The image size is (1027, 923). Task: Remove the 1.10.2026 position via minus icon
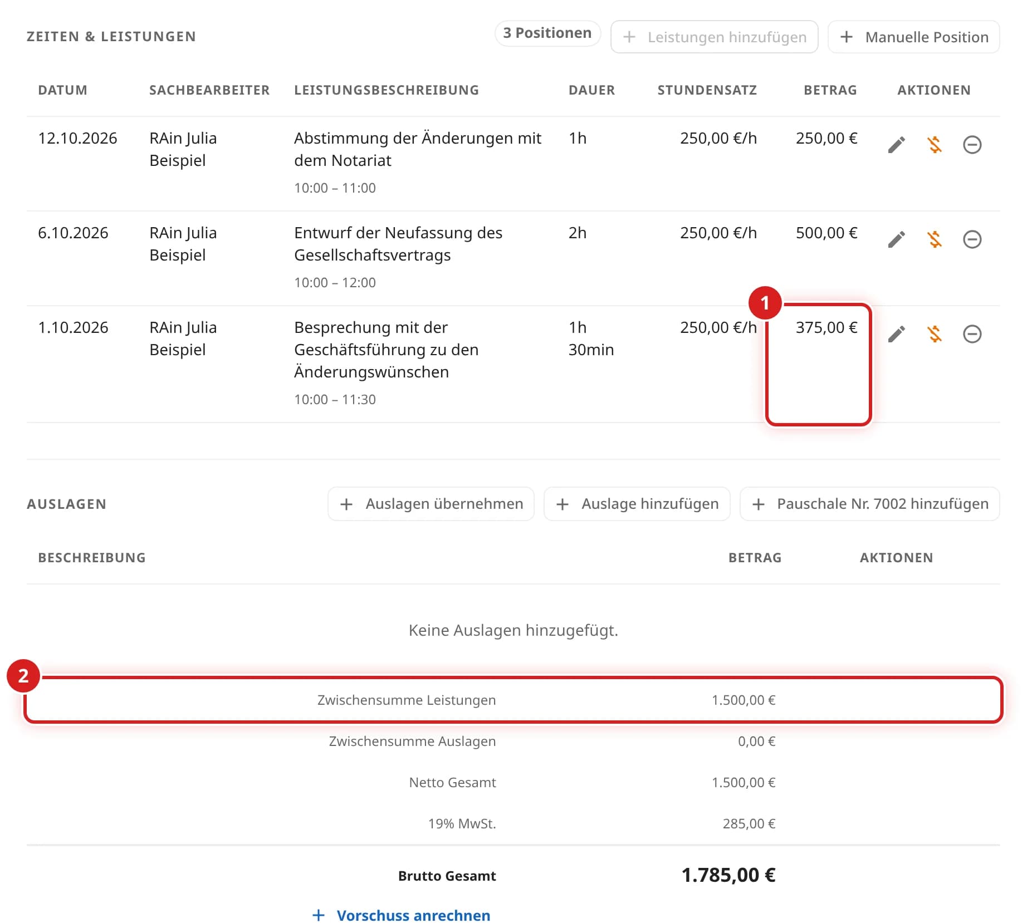(x=972, y=334)
